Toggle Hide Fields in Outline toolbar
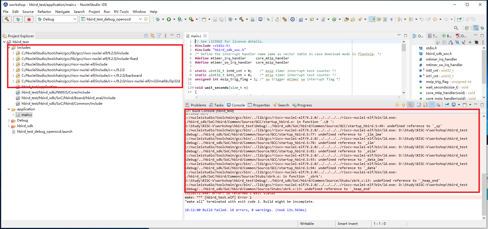 457,42
